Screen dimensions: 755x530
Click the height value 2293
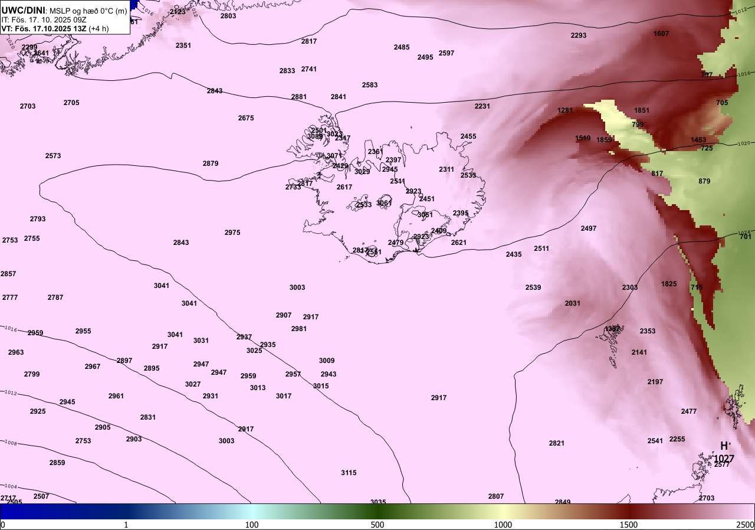click(579, 35)
